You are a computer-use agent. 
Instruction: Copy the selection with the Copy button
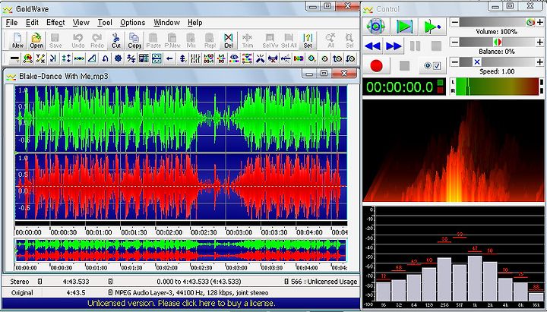pos(134,41)
